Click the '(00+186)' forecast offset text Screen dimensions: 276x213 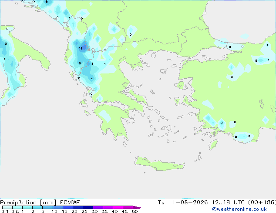[262, 203]
